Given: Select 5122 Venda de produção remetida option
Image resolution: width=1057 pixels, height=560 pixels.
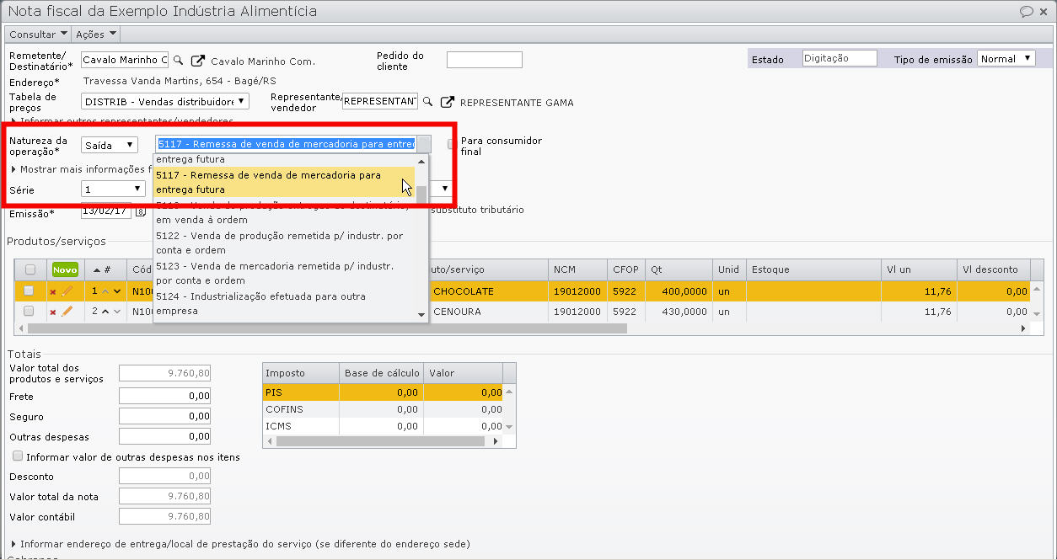Looking at the screenshot, I should (x=284, y=243).
